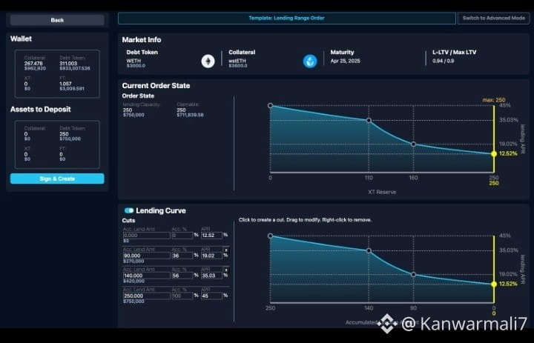Click the Wallet Debt Token value 311.003
This screenshot has width=534, height=343.
(x=68, y=63)
